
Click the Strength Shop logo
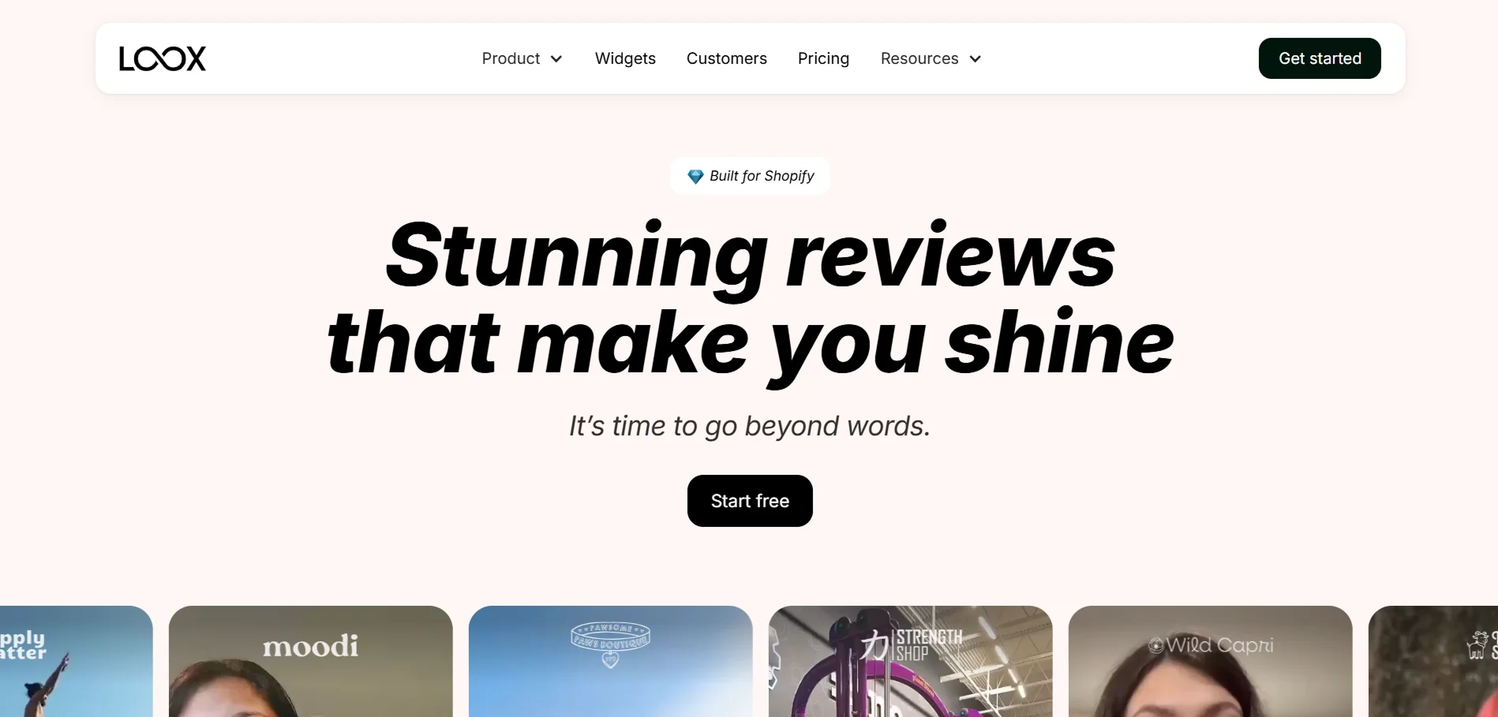911,645
